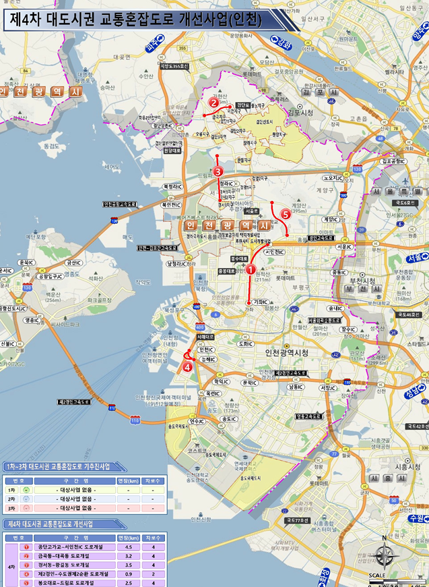429x587 pixels.
Task: Click the route 46 shield
Action: click(294, 309)
